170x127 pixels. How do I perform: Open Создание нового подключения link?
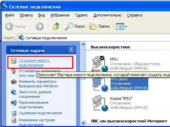[35, 63]
